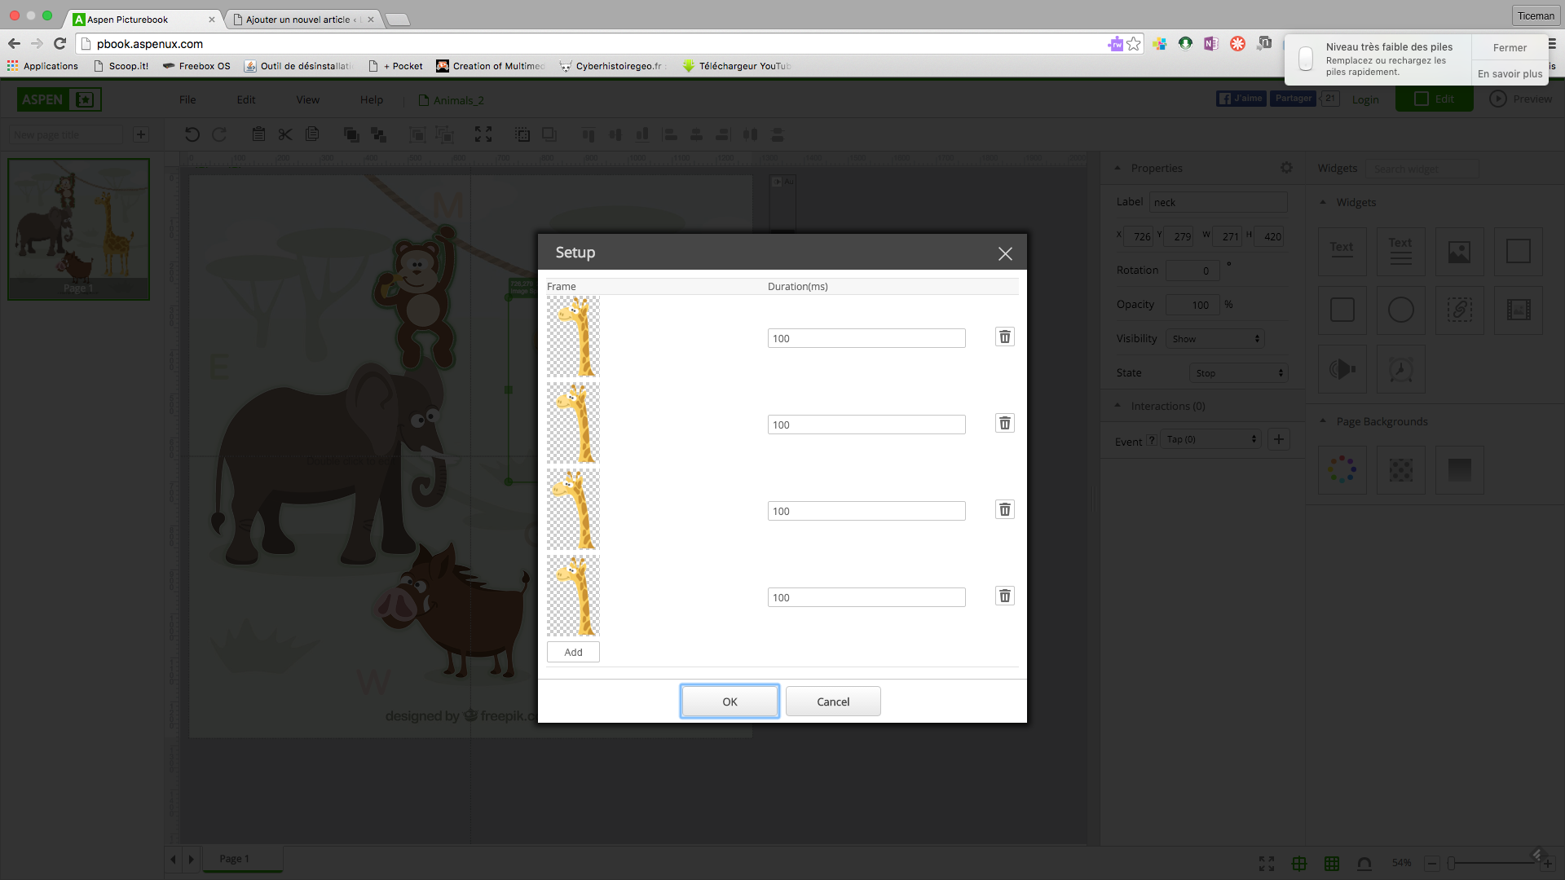Select the Video filmstrip widget
This screenshot has height=880, width=1565.
click(1518, 310)
